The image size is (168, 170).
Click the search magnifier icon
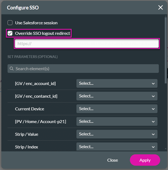[12, 69]
